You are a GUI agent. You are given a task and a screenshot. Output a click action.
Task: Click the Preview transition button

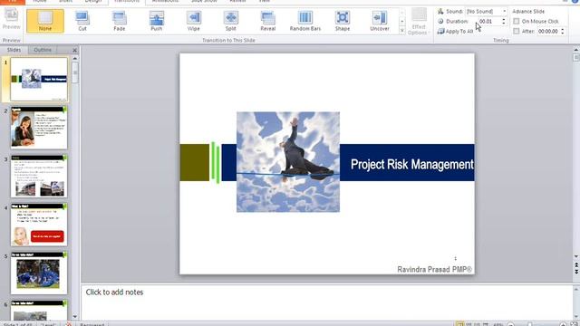pos(12,19)
